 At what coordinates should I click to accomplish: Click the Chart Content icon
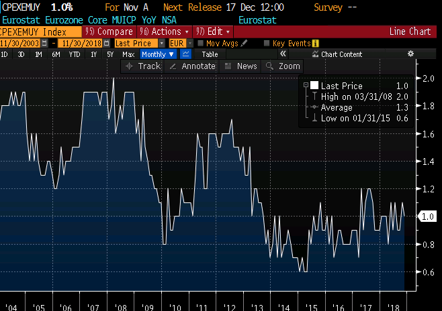point(315,54)
